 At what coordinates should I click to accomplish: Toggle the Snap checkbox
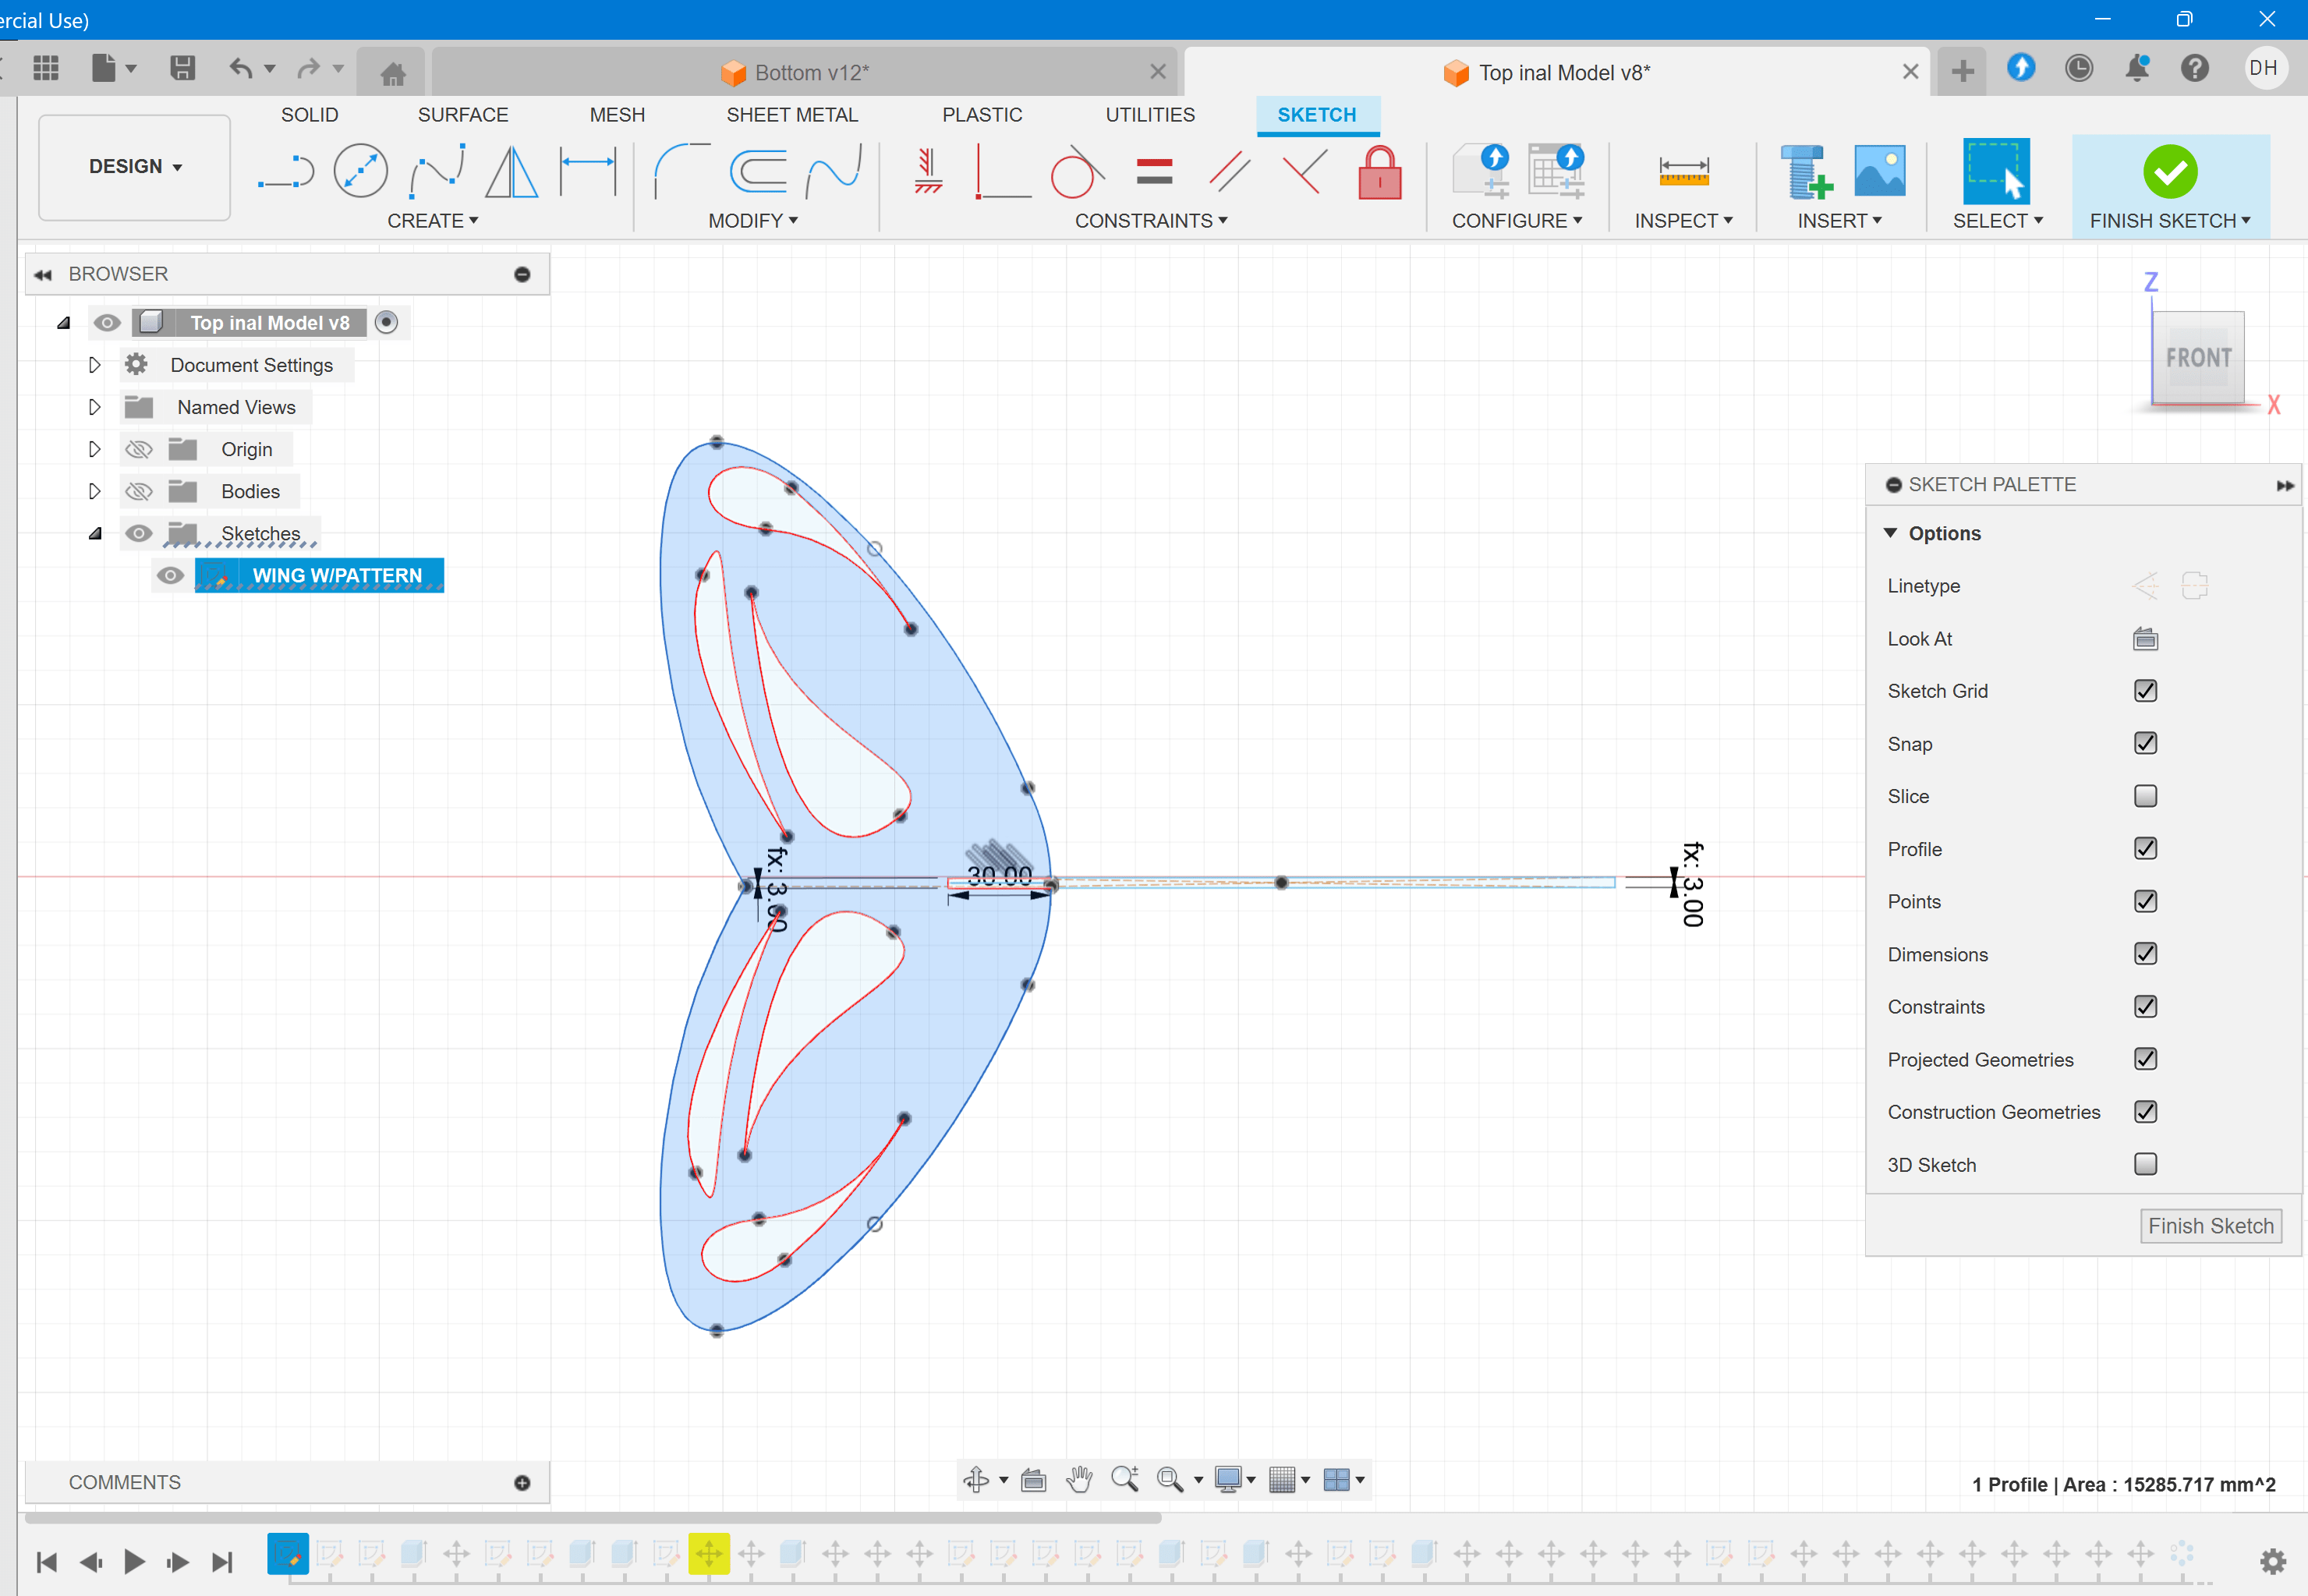click(2145, 744)
